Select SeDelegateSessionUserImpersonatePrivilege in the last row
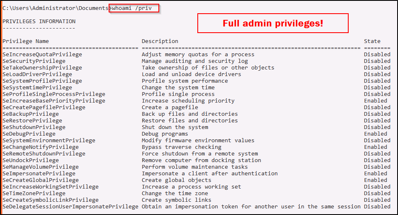The image size is (398, 215). point(70,206)
